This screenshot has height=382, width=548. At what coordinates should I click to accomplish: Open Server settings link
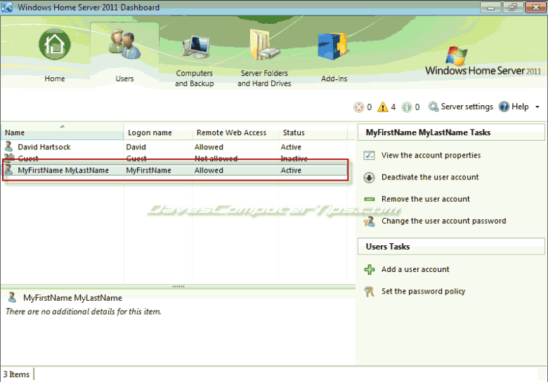(x=467, y=107)
